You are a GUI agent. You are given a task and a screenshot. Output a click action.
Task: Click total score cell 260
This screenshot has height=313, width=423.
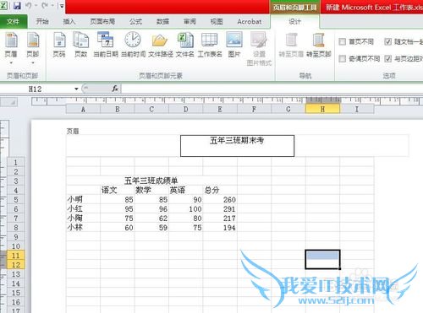coord(220,200)
